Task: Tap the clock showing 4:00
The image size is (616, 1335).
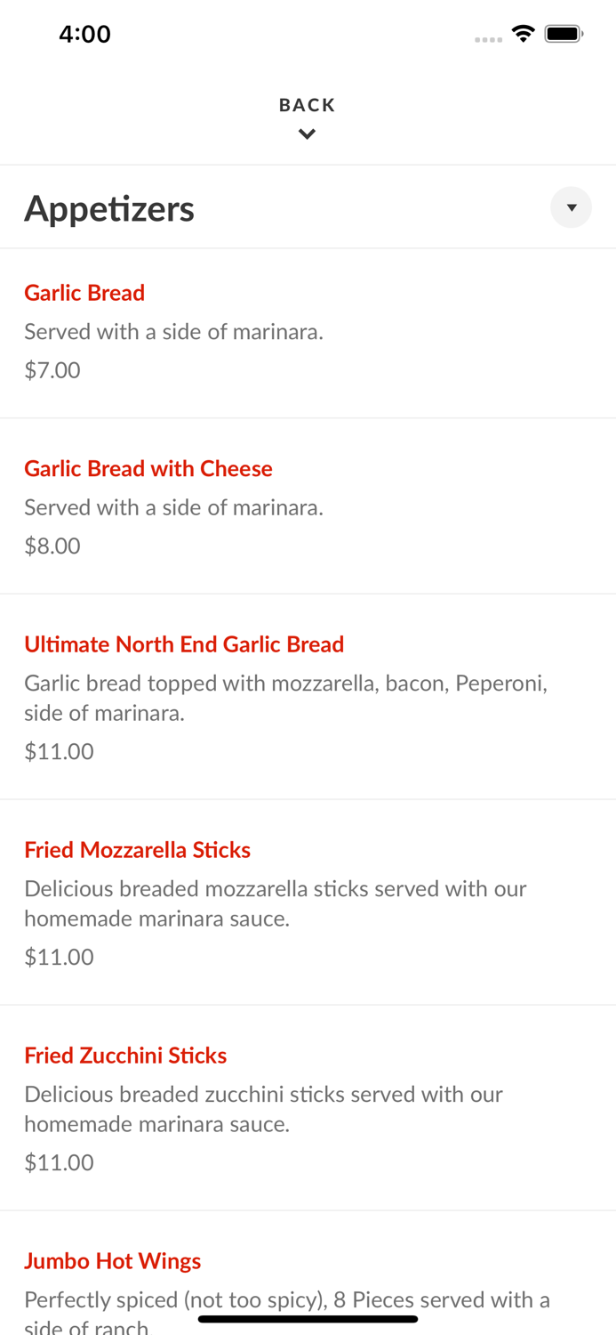Action: pyautogui.click(x=85, y=33)
